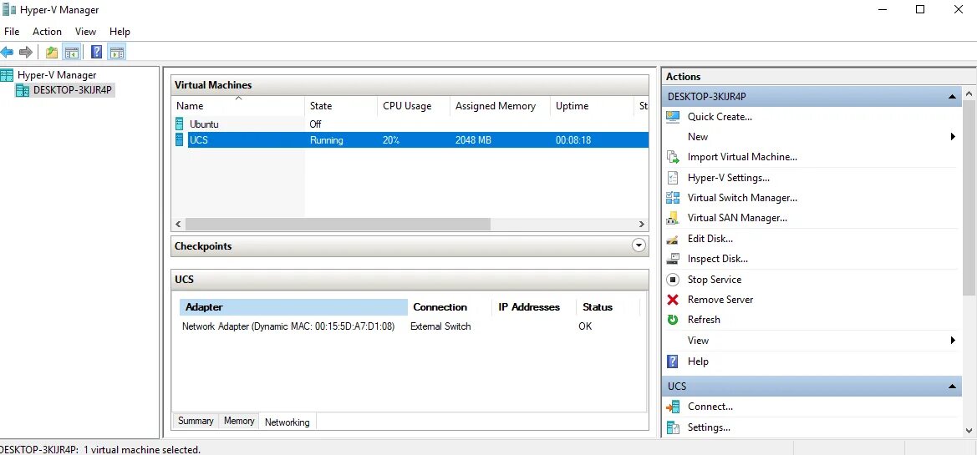This screenshot has width=977, height=455.
Task: Click the VM list scroll right arrow
Action: 642,224
